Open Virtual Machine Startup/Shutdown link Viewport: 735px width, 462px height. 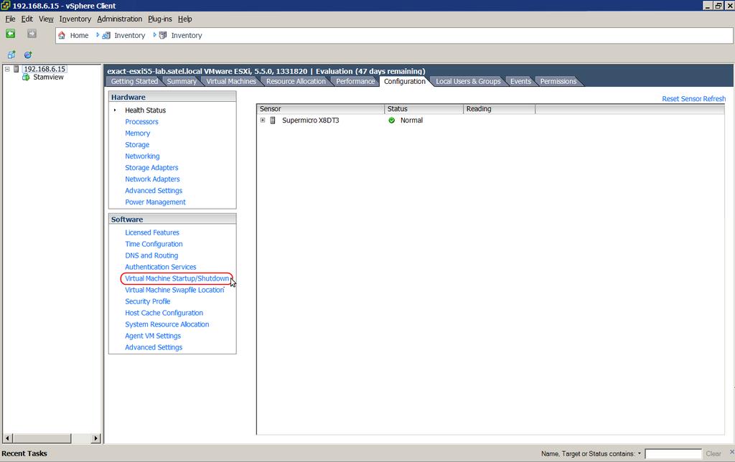[x=177, y=278]
